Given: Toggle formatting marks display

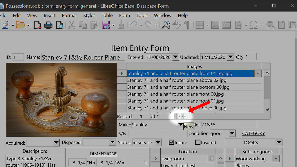Looking at the screenshot, I should click(188, 25).
